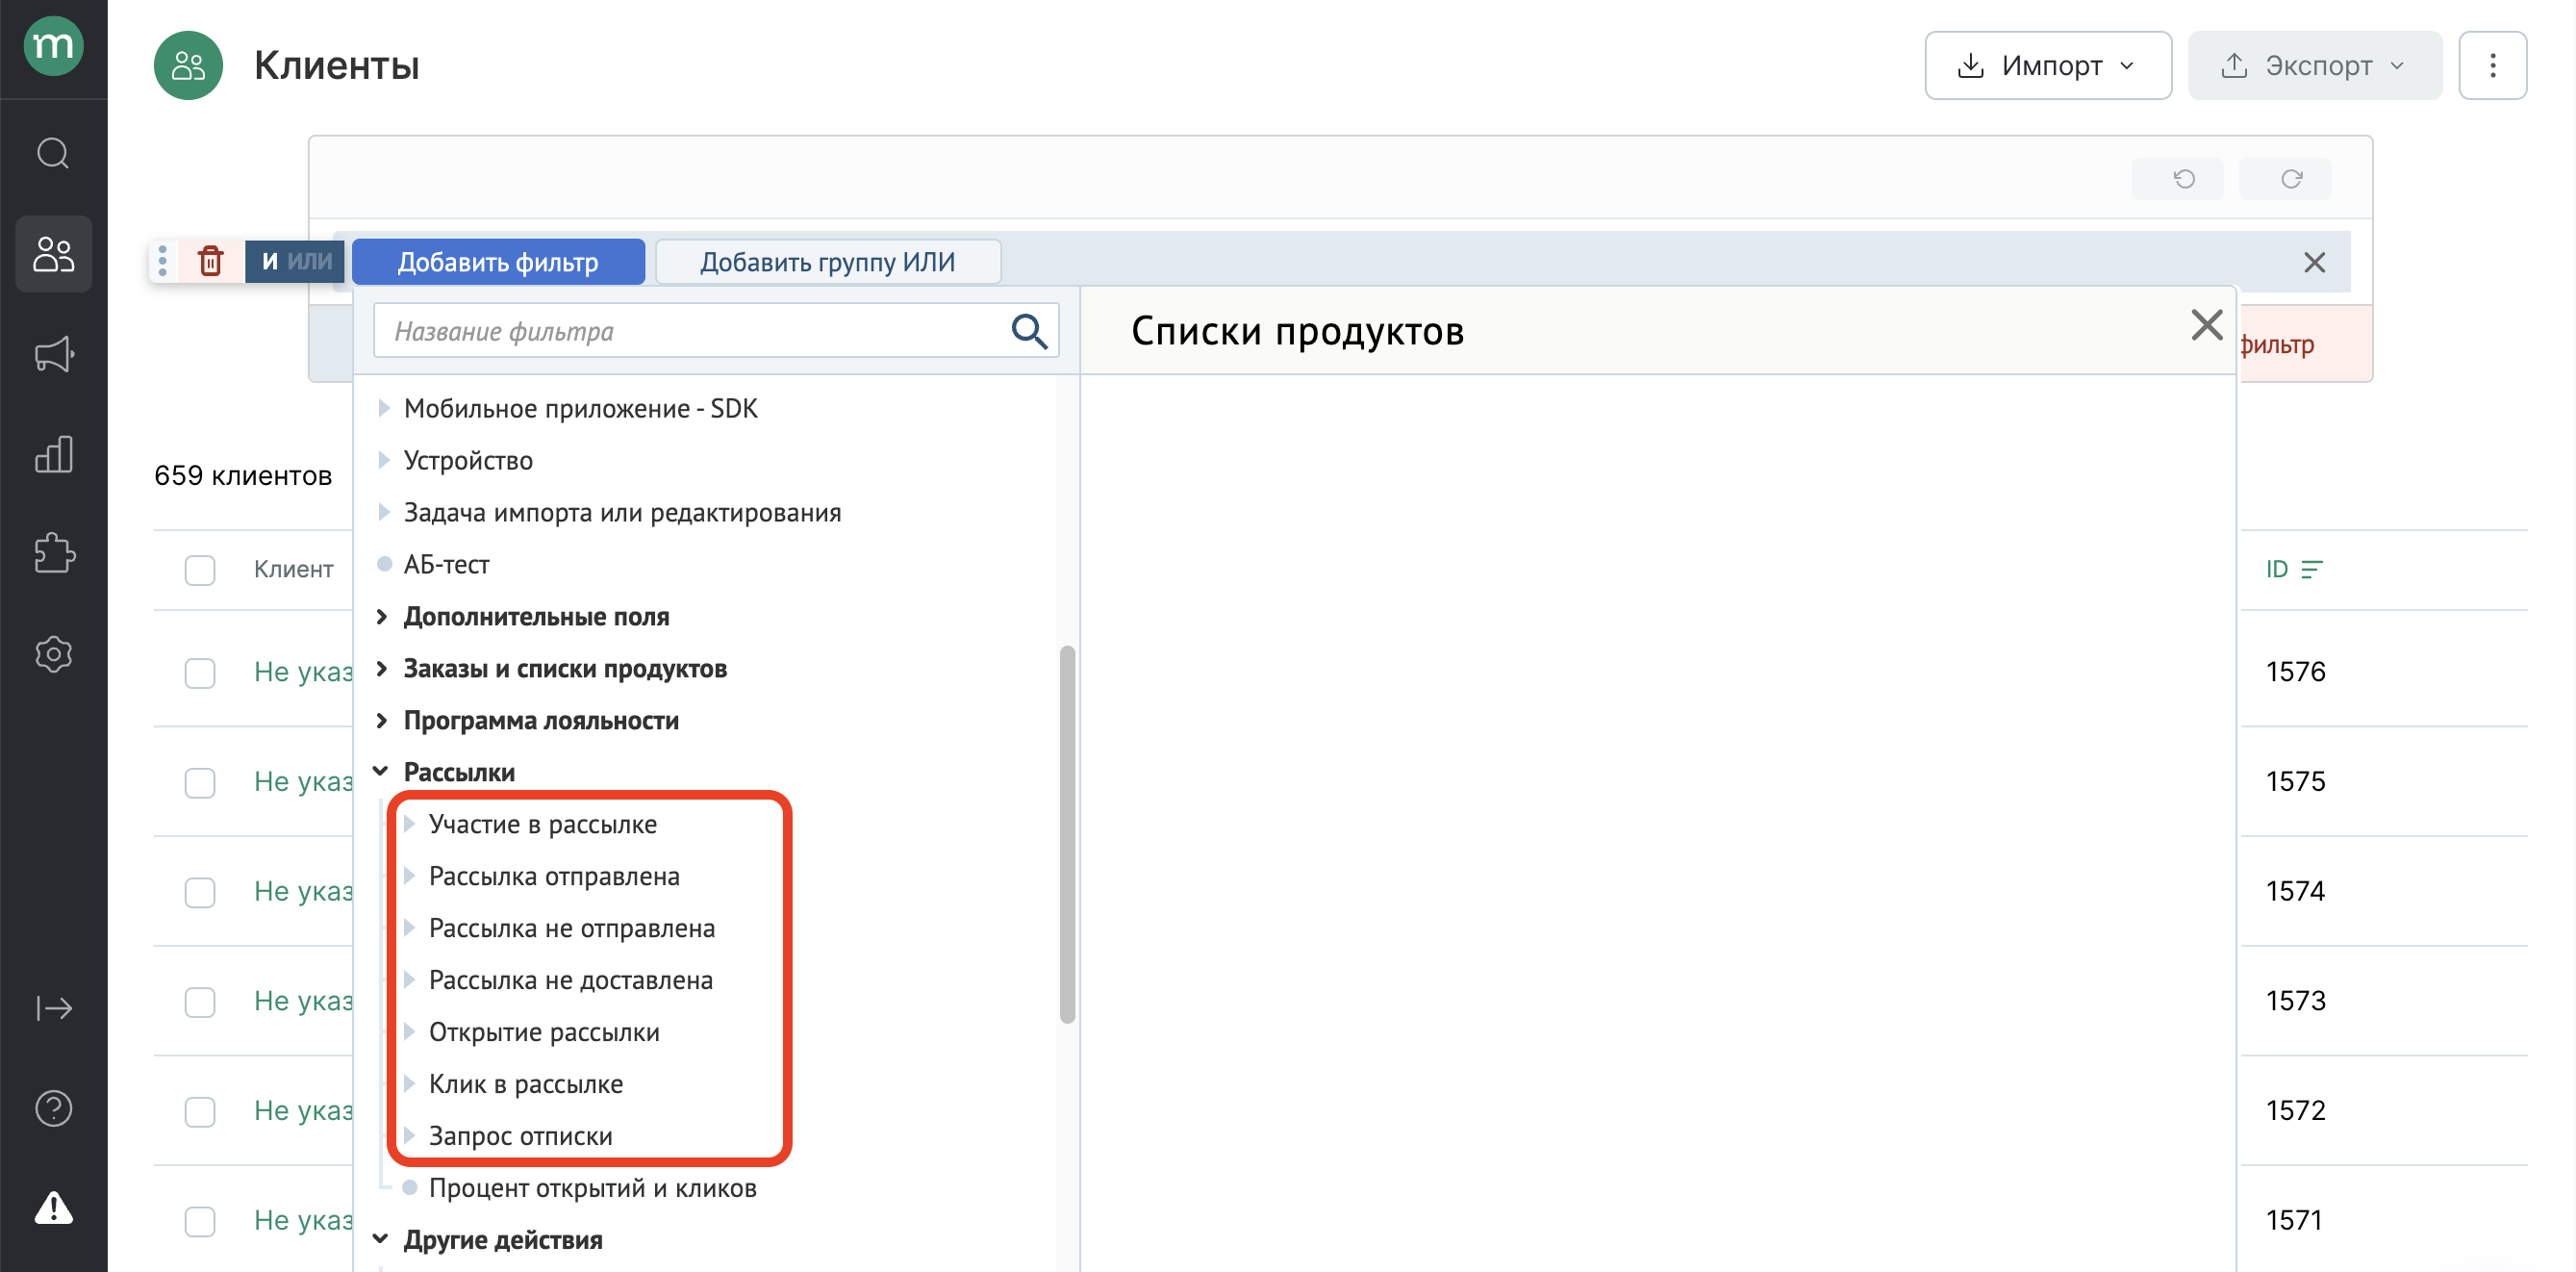Click the filter search magnifier icon
2576x1272 pixels.
click(1029, 331)
